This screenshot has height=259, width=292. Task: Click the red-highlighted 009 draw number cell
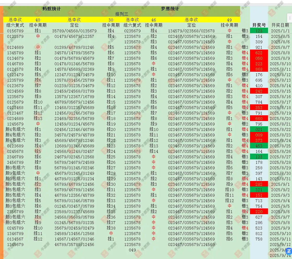[259, 135]
